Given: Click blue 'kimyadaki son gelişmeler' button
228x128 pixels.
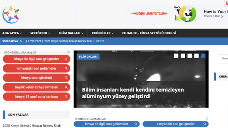Looking at the screenshot, I should (x=176, y=124).
